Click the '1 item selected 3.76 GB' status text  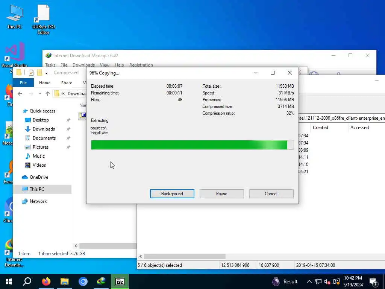coord(62,254)
